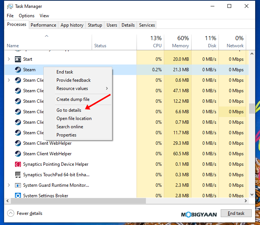Click the horizontal scrollbar left arrow

pyautogui.click(x=7, y=201)
